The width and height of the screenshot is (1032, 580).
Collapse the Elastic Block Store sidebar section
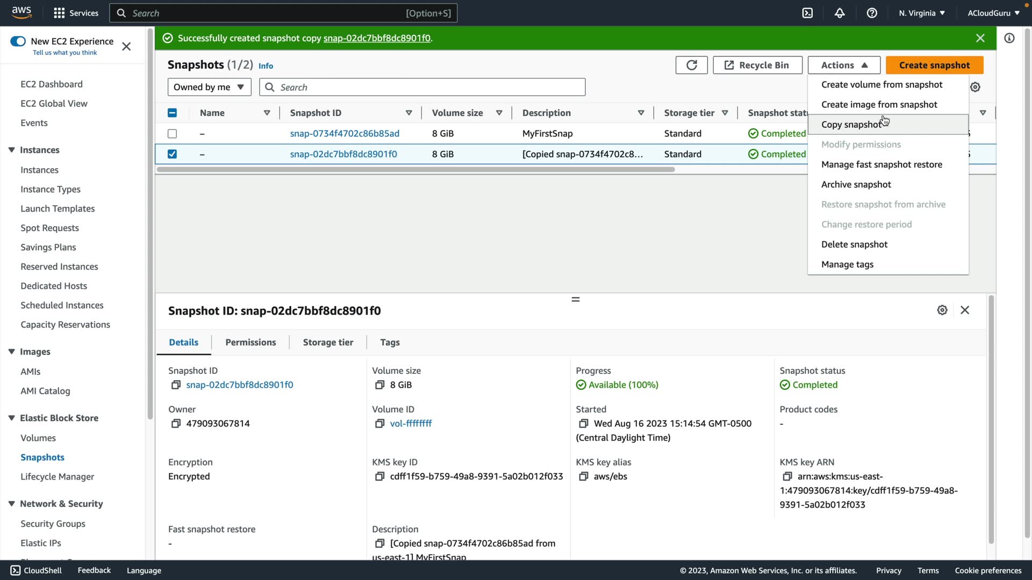click(x=11, y=418)
